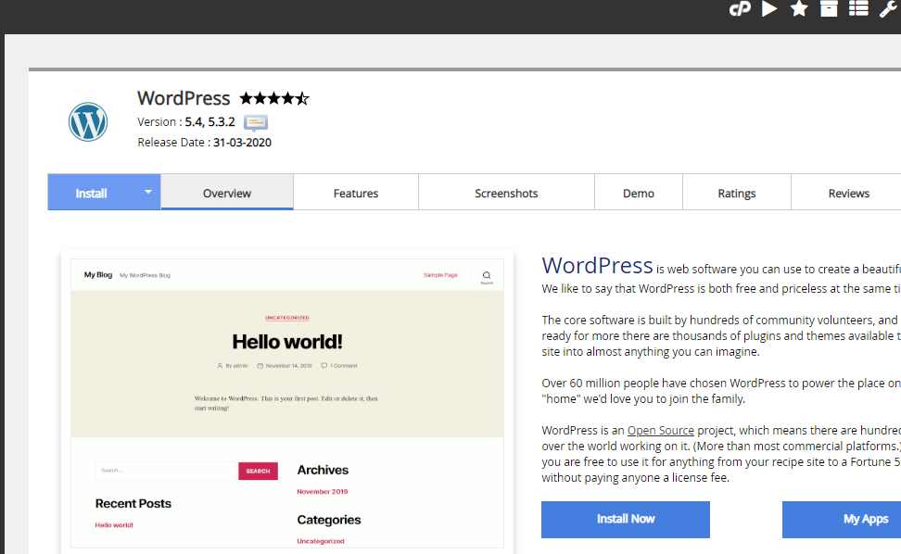This screenshot has height=554, width=901.
Task: Click the WordPress logo icon
Action: (88, 121)
